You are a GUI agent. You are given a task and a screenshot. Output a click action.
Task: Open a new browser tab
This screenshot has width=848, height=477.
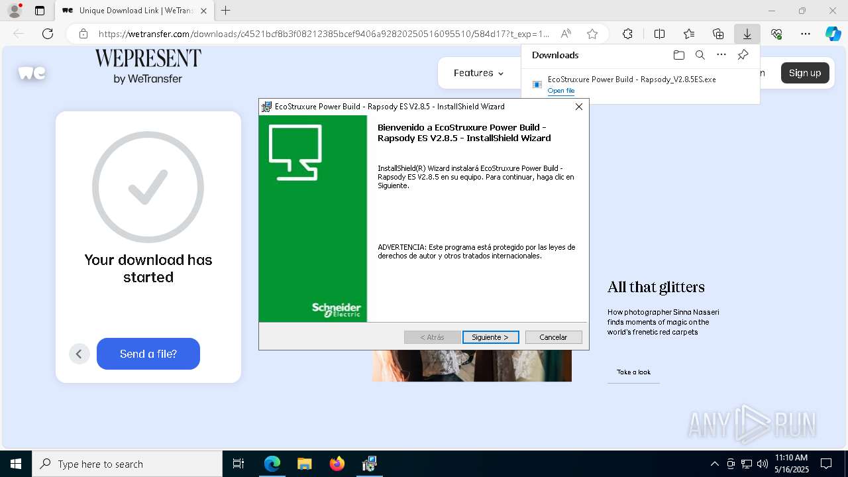coord(226,11)
